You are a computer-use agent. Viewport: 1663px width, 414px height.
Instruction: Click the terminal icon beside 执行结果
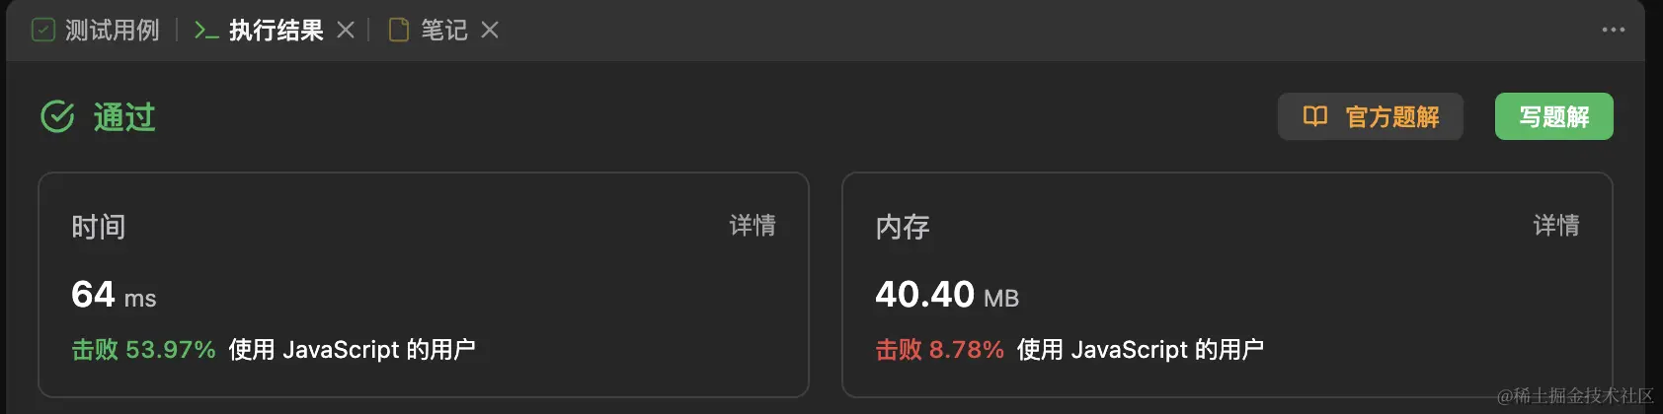click(x=206, y=31)
